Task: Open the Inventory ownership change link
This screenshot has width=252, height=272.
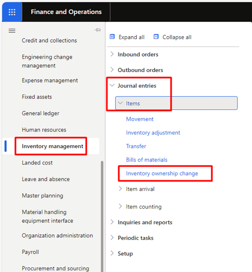Action: (x=162, y=173)
